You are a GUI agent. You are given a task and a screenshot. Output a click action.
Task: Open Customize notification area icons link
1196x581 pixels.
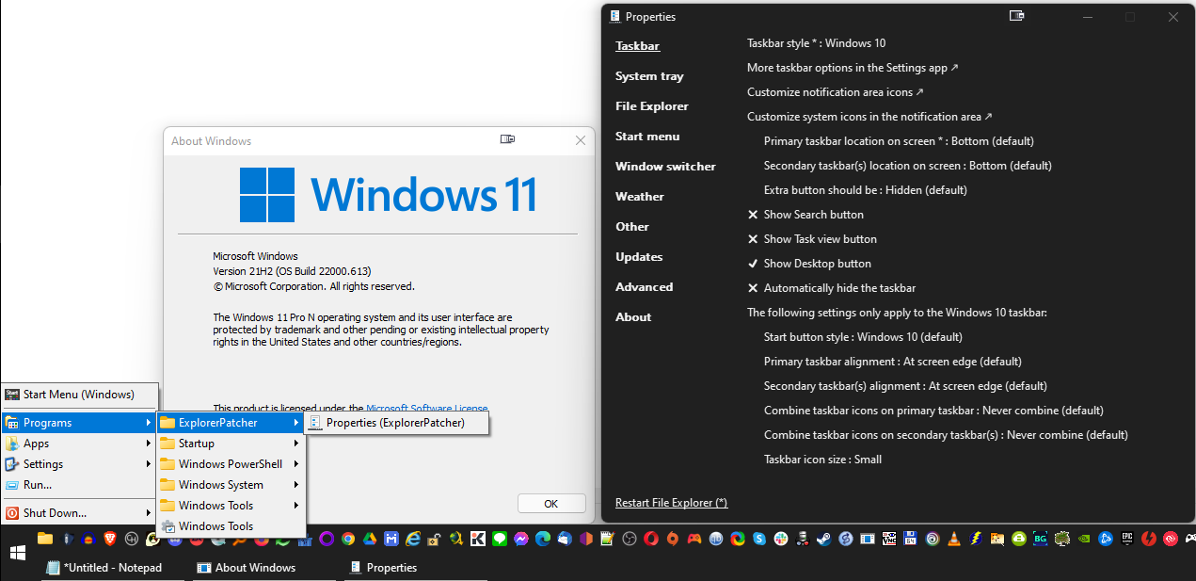836,92
